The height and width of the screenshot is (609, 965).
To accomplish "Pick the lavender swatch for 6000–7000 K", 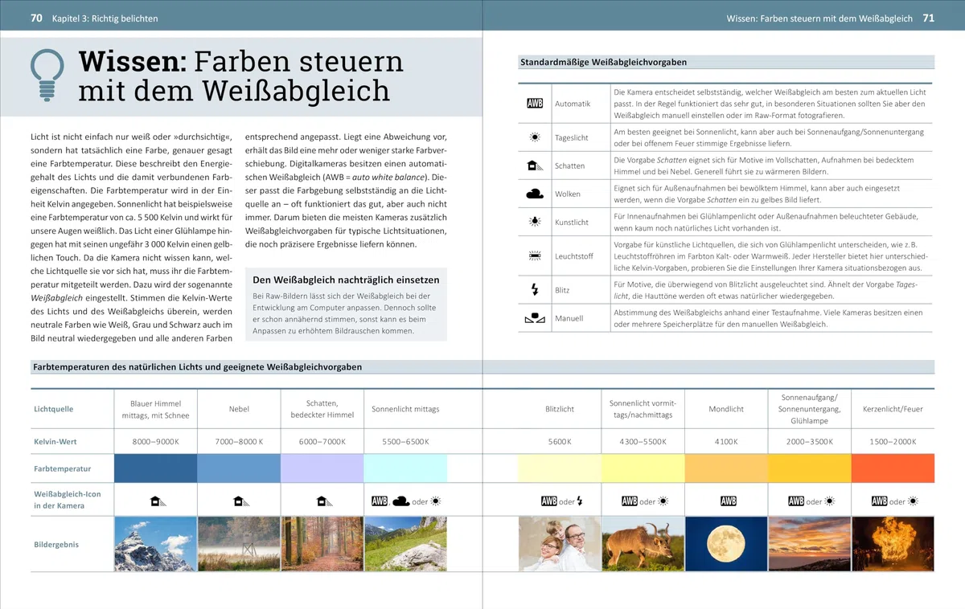I will pyautogui.click(x=322, y=468).
